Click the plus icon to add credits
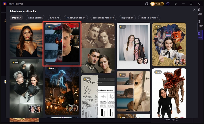This screenshot has height=124, width=204. pos(162,4)
